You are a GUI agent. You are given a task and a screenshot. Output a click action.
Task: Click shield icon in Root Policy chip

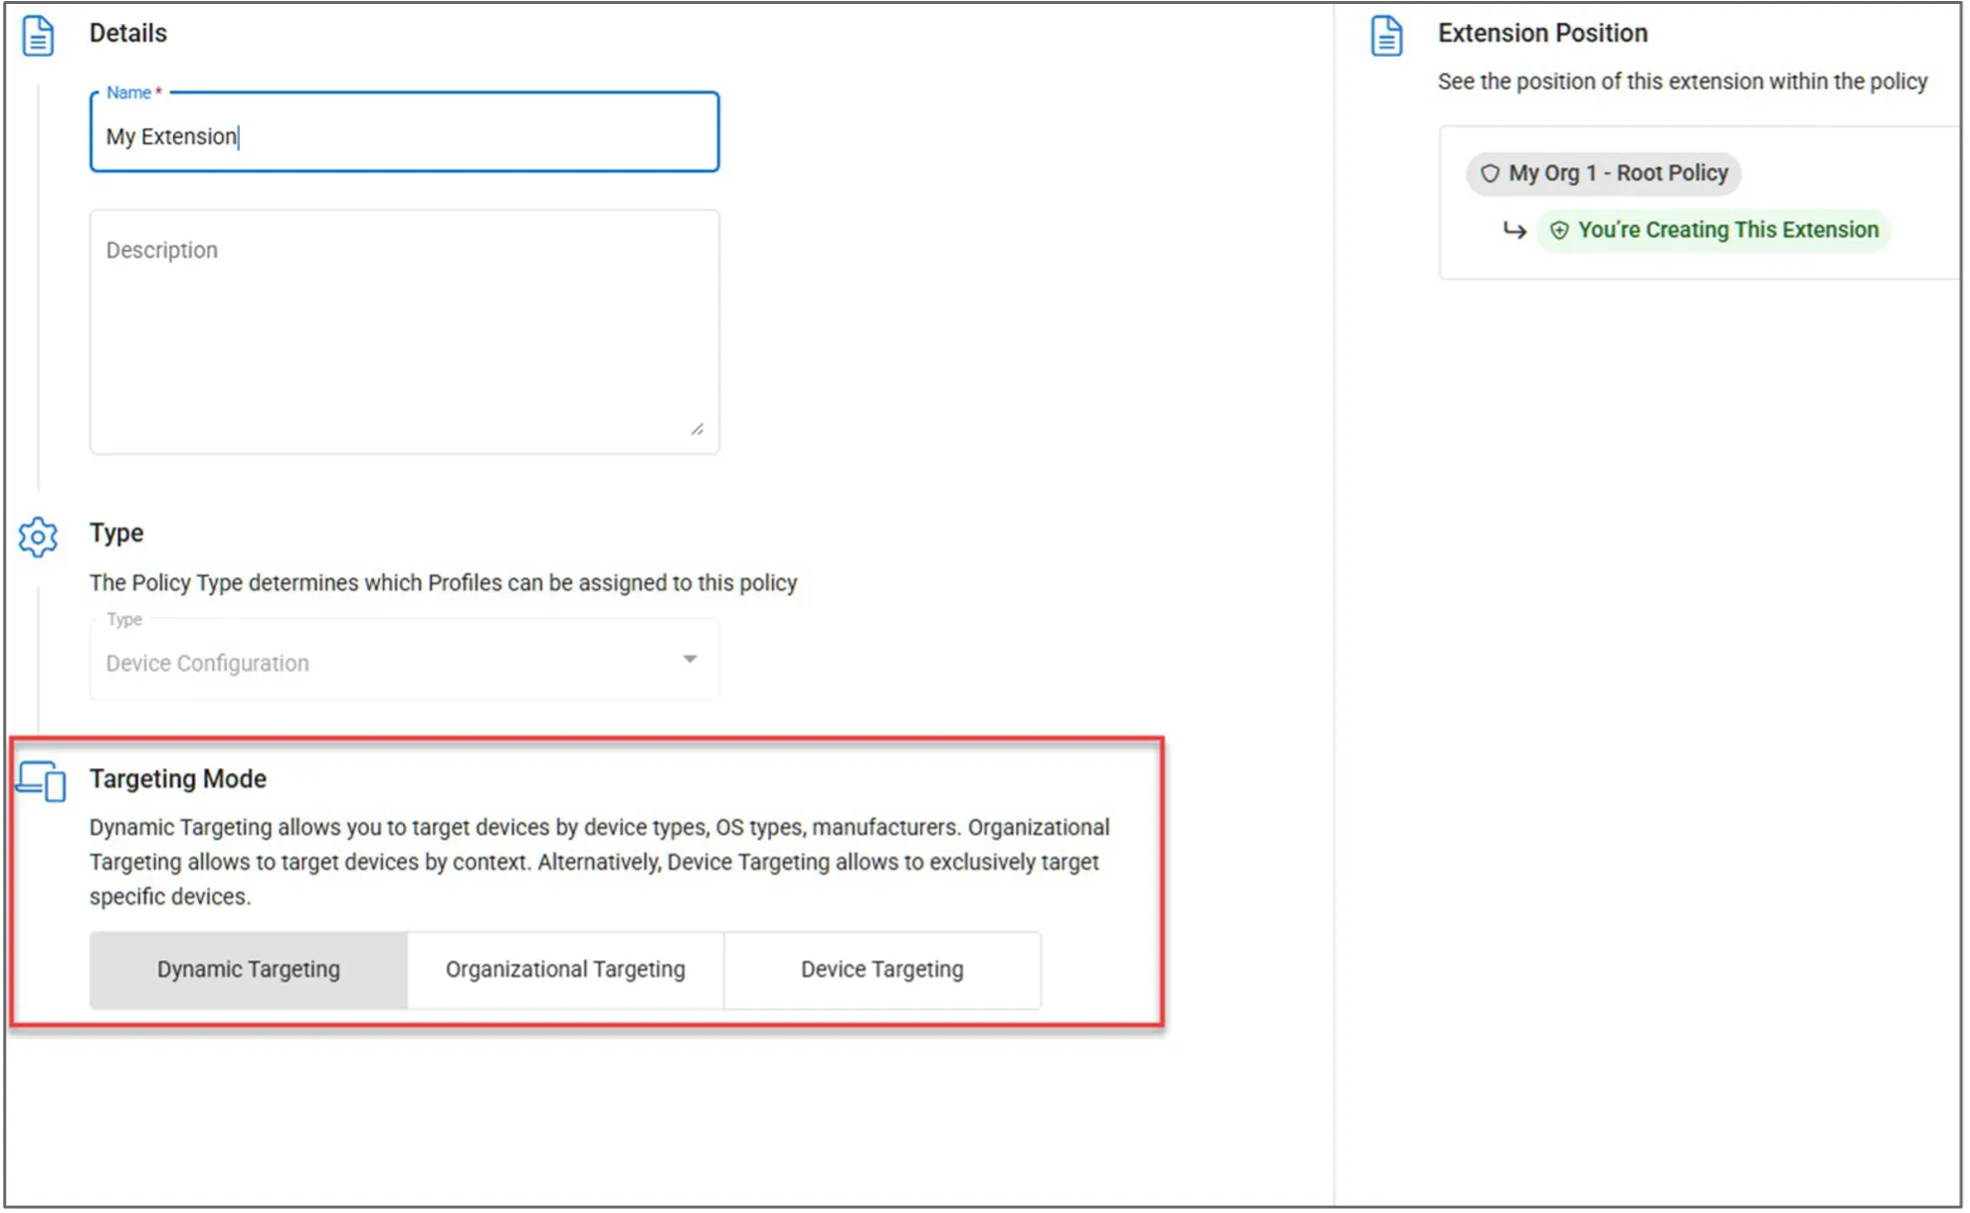(1489, 173)
